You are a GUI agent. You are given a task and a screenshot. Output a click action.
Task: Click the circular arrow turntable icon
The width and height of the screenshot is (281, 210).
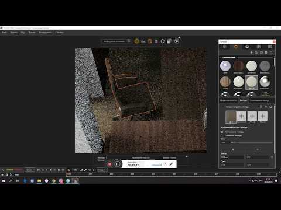point(163,41)
